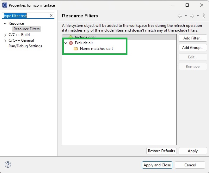Click the forward navigation arrow icon
The width and height of the screenshot is (209, 173).
[x=192, y=16]
